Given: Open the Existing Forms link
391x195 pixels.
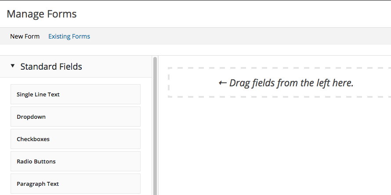Looking at the screenshot, I should [69, 36].
